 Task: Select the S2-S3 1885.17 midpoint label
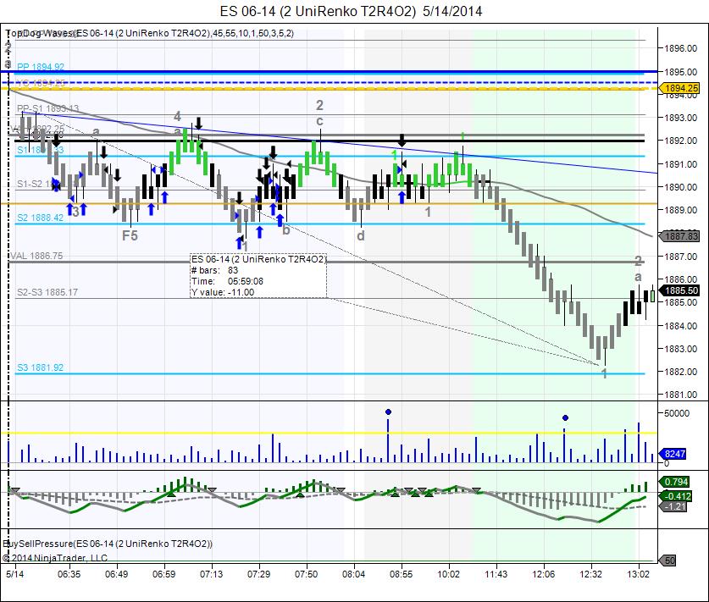(x=47, y=292)
